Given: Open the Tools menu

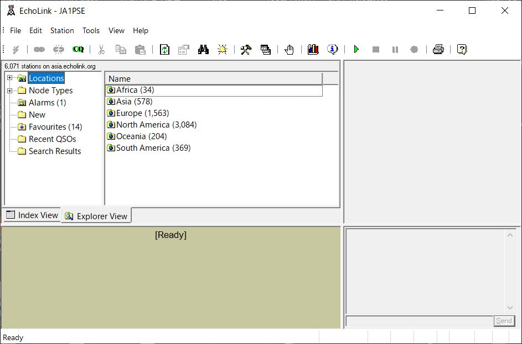Looking at the screenshot, I should 91,31.
